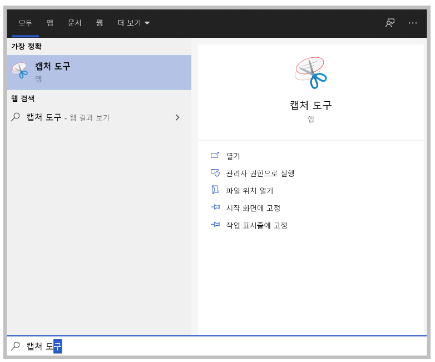435x362 pixels.
Task: Switch to the 문서 tab
Action: (75, 23)
